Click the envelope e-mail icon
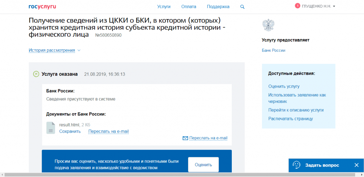The width and height of the screenshot is (364, 177). [x=185, y=138]
